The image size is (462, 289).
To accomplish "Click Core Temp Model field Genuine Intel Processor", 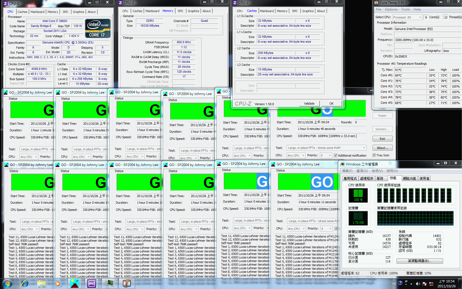I will pos(428,29).
